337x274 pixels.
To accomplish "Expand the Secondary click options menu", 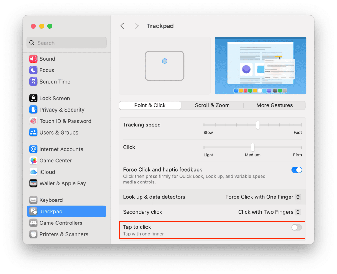I will point(269,212).
